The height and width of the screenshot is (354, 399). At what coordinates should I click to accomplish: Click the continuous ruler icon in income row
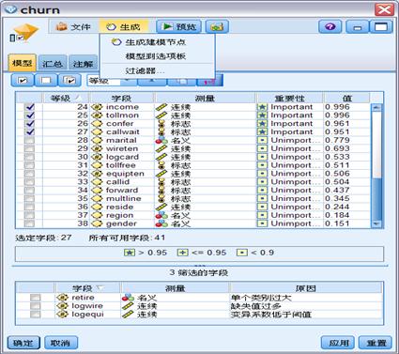pos(161,107)
